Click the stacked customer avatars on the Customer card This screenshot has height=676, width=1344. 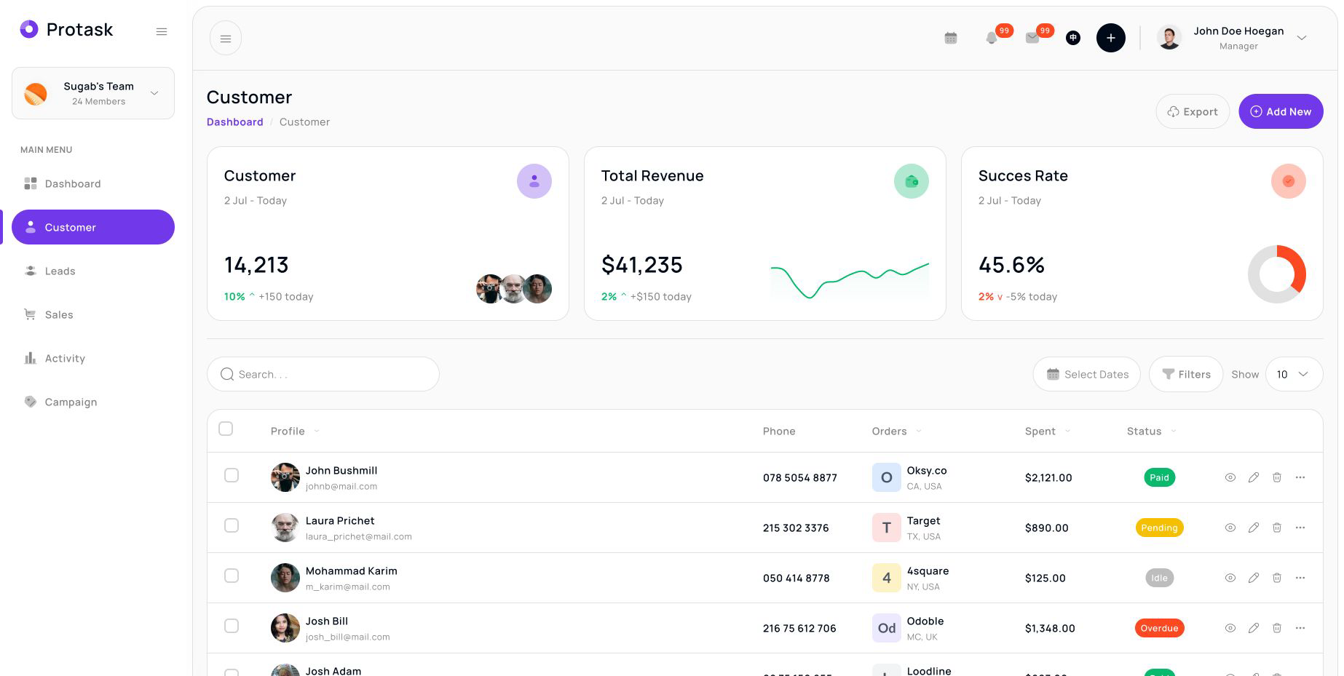click(x=514, y=289)
